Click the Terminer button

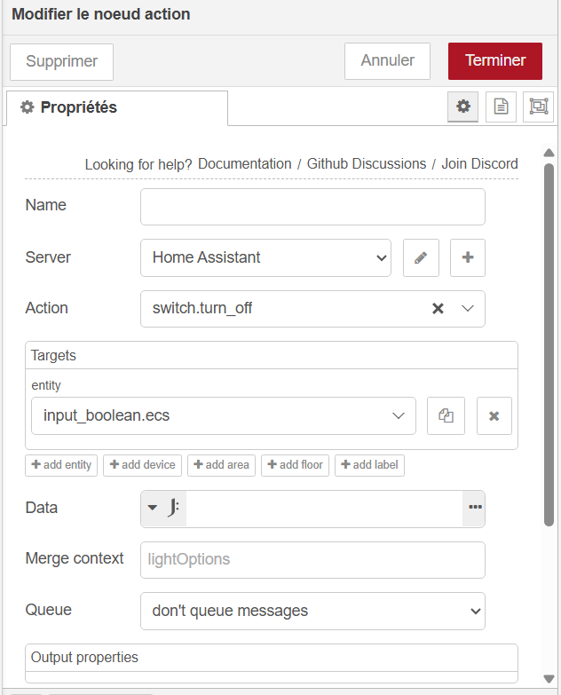coord(495,61)
